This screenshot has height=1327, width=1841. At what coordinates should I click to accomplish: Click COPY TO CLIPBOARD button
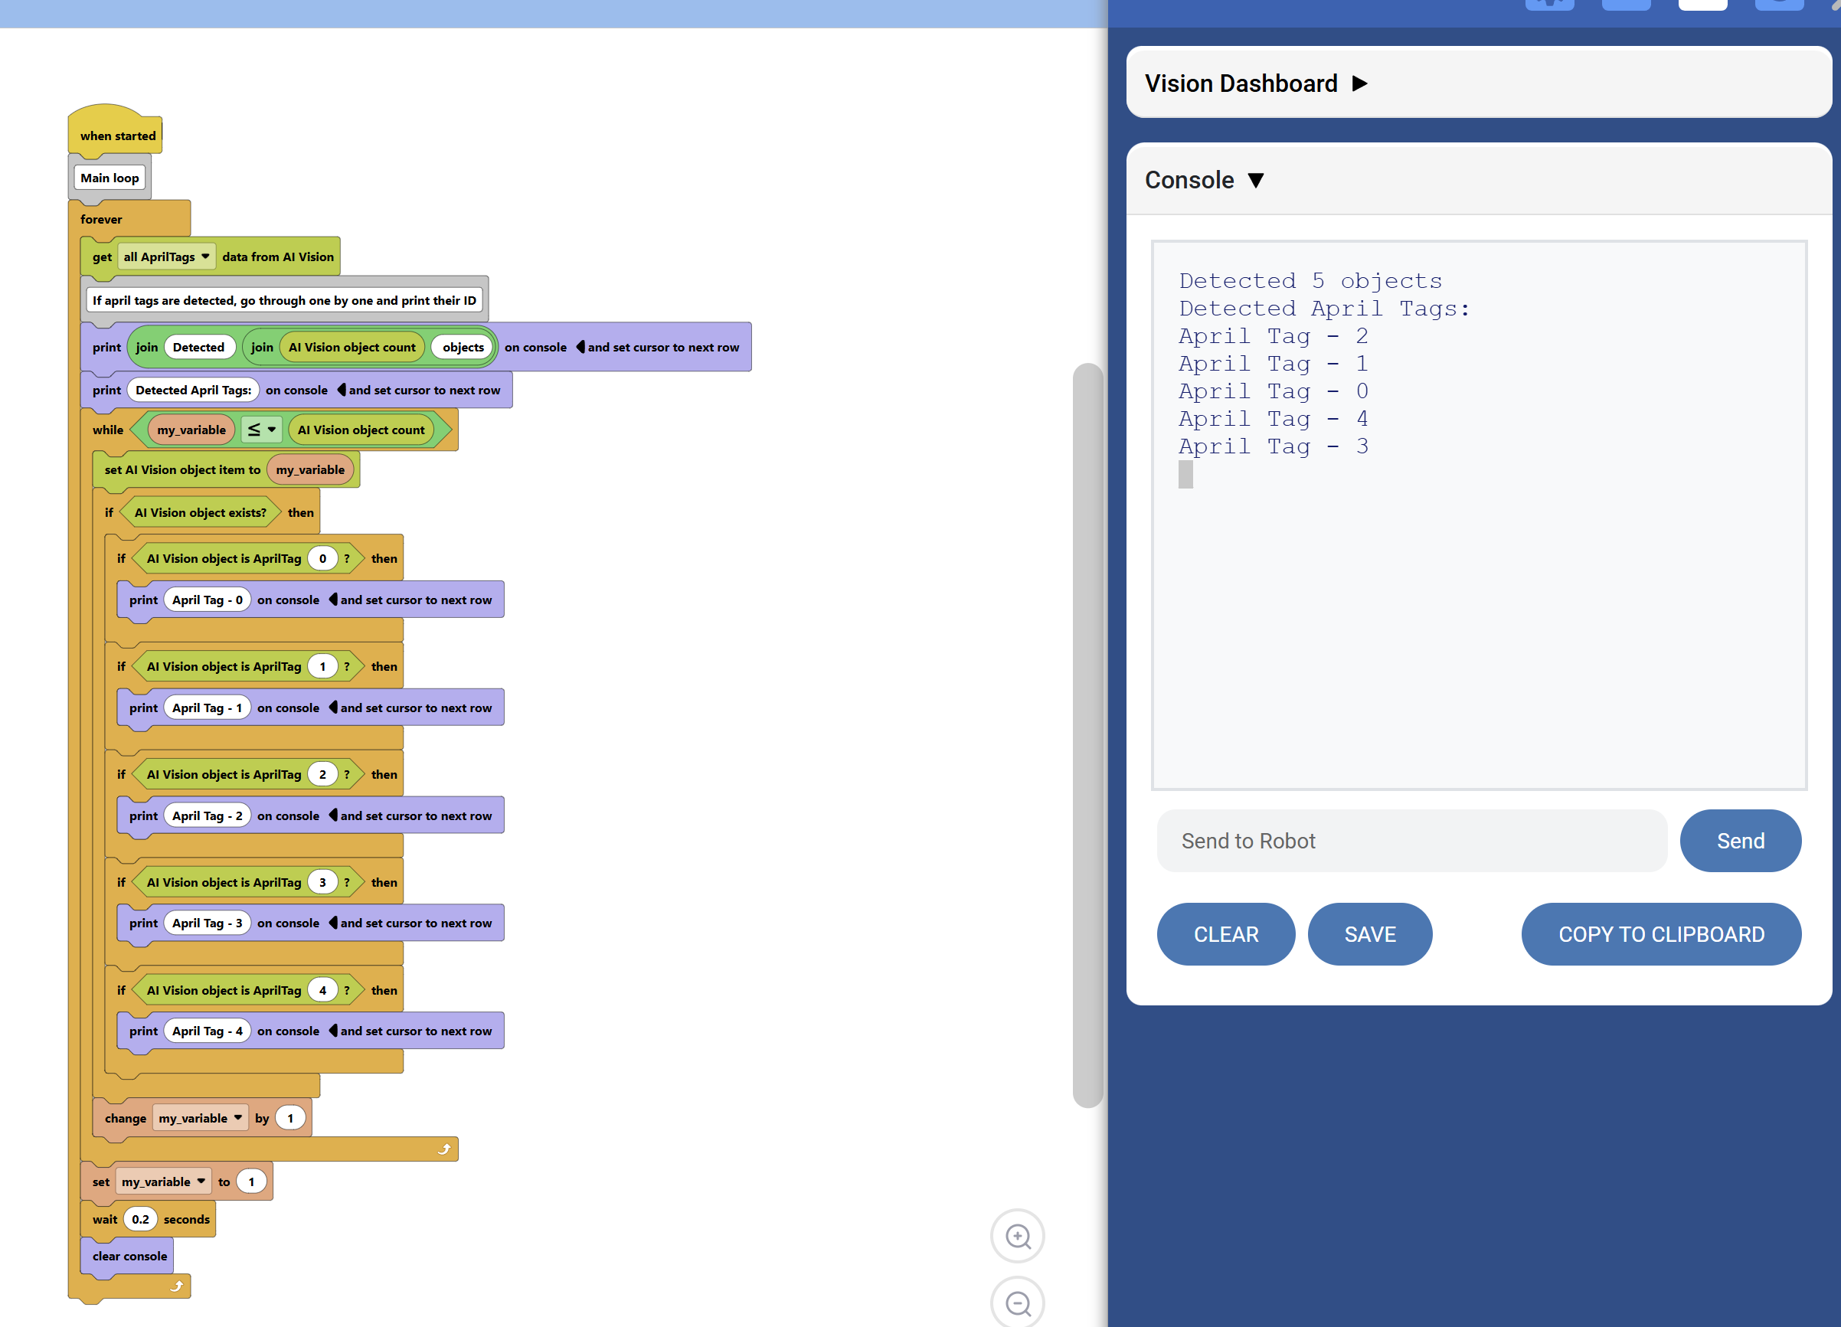point(1660,934)
